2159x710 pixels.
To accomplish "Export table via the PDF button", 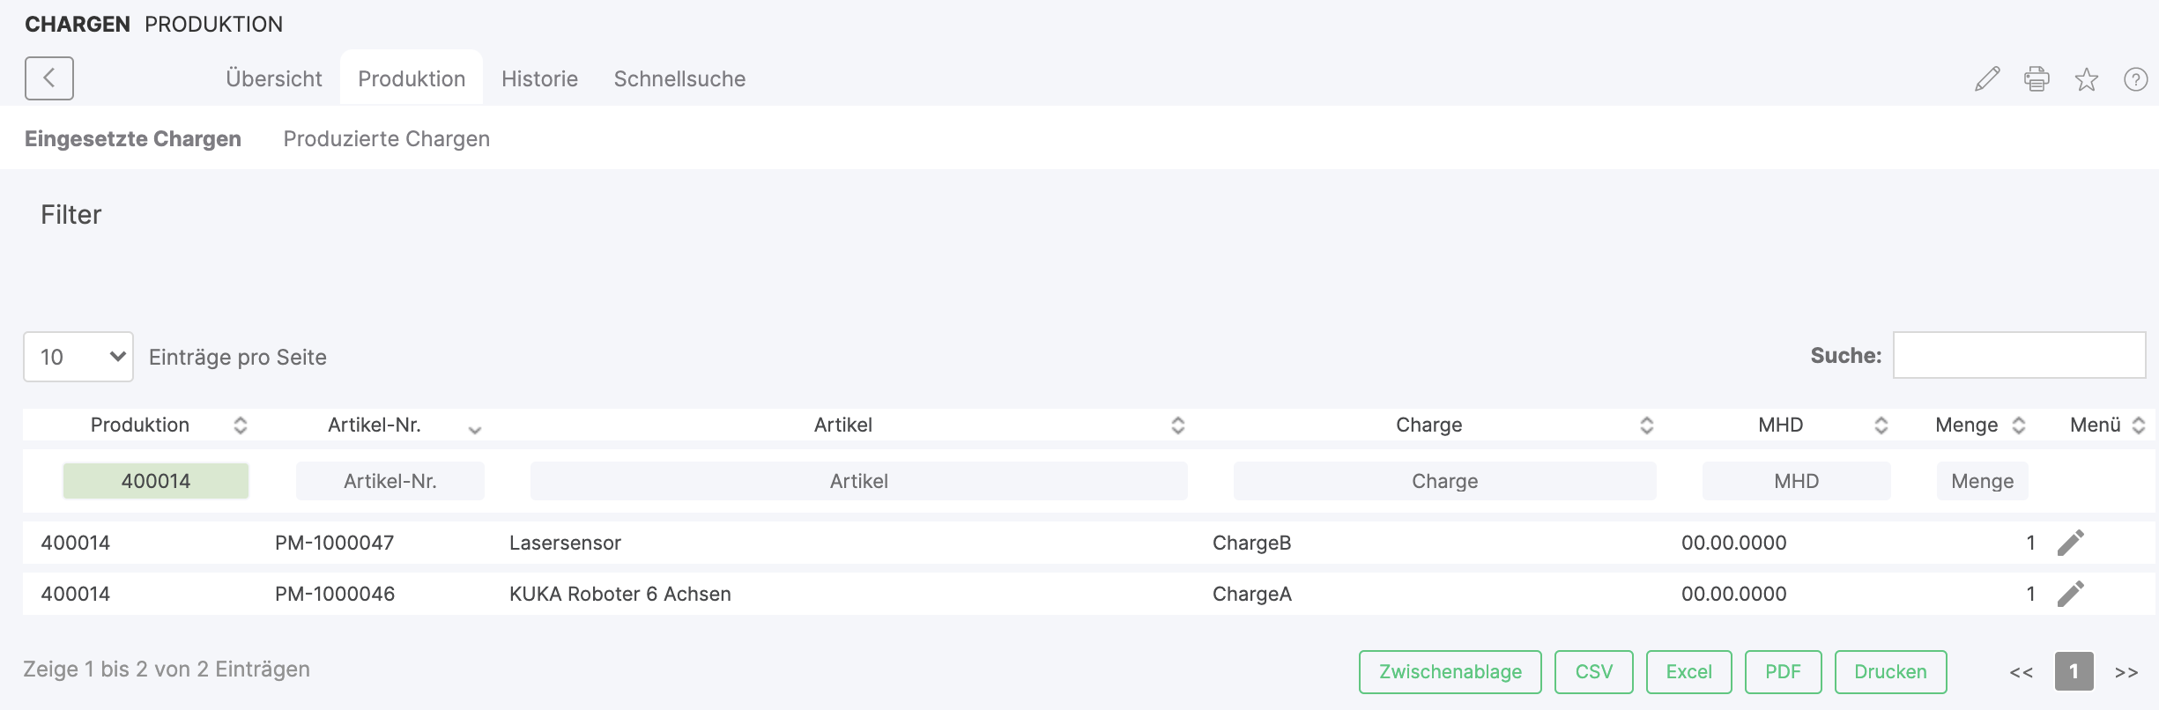I will click(x=1783, y=672).
